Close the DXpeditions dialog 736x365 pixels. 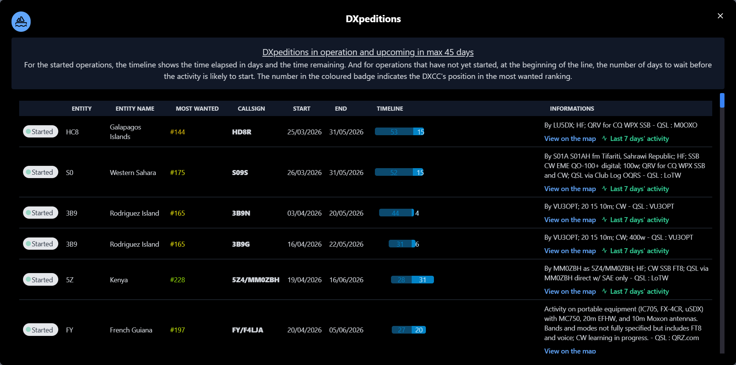tap(720, 16)
